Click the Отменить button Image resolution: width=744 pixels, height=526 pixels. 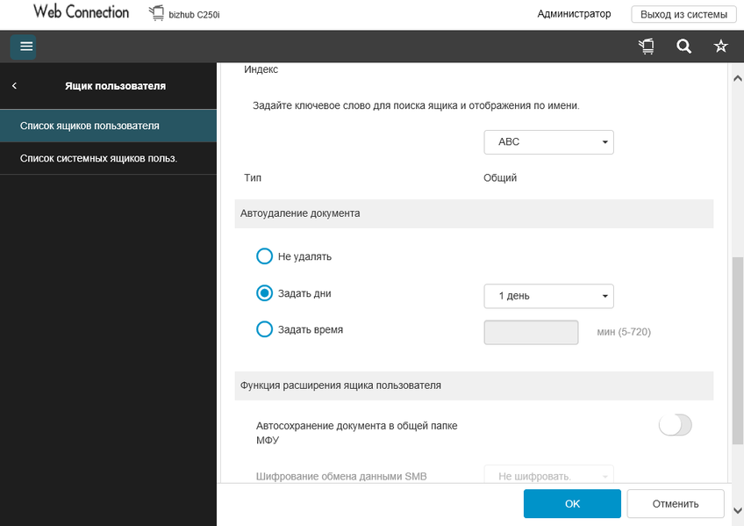point(676,504)
